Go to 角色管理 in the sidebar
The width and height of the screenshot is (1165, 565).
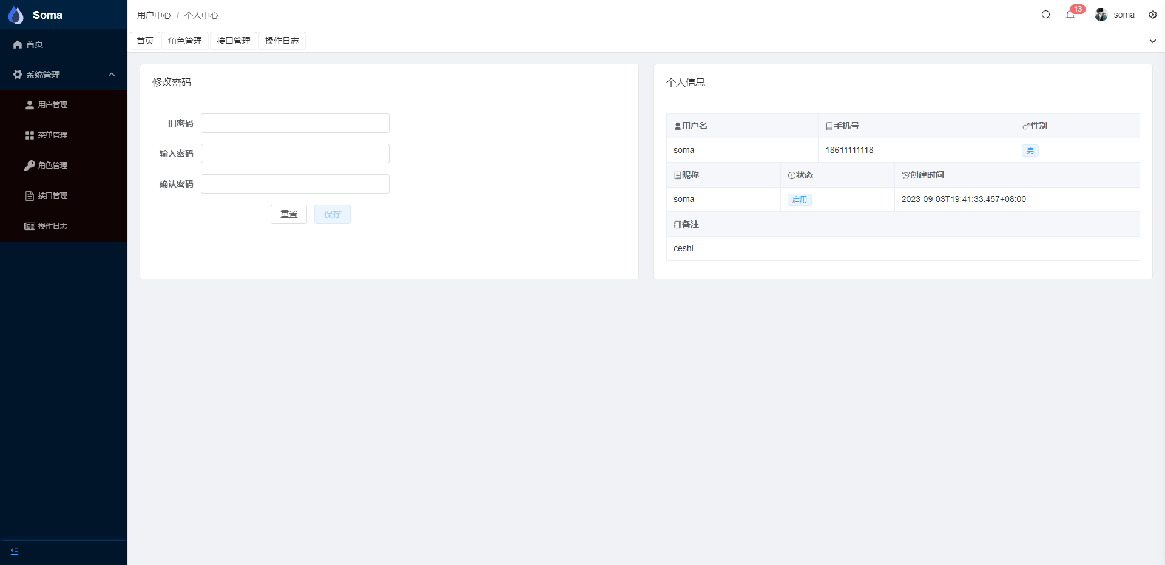(x=52, y=166)
